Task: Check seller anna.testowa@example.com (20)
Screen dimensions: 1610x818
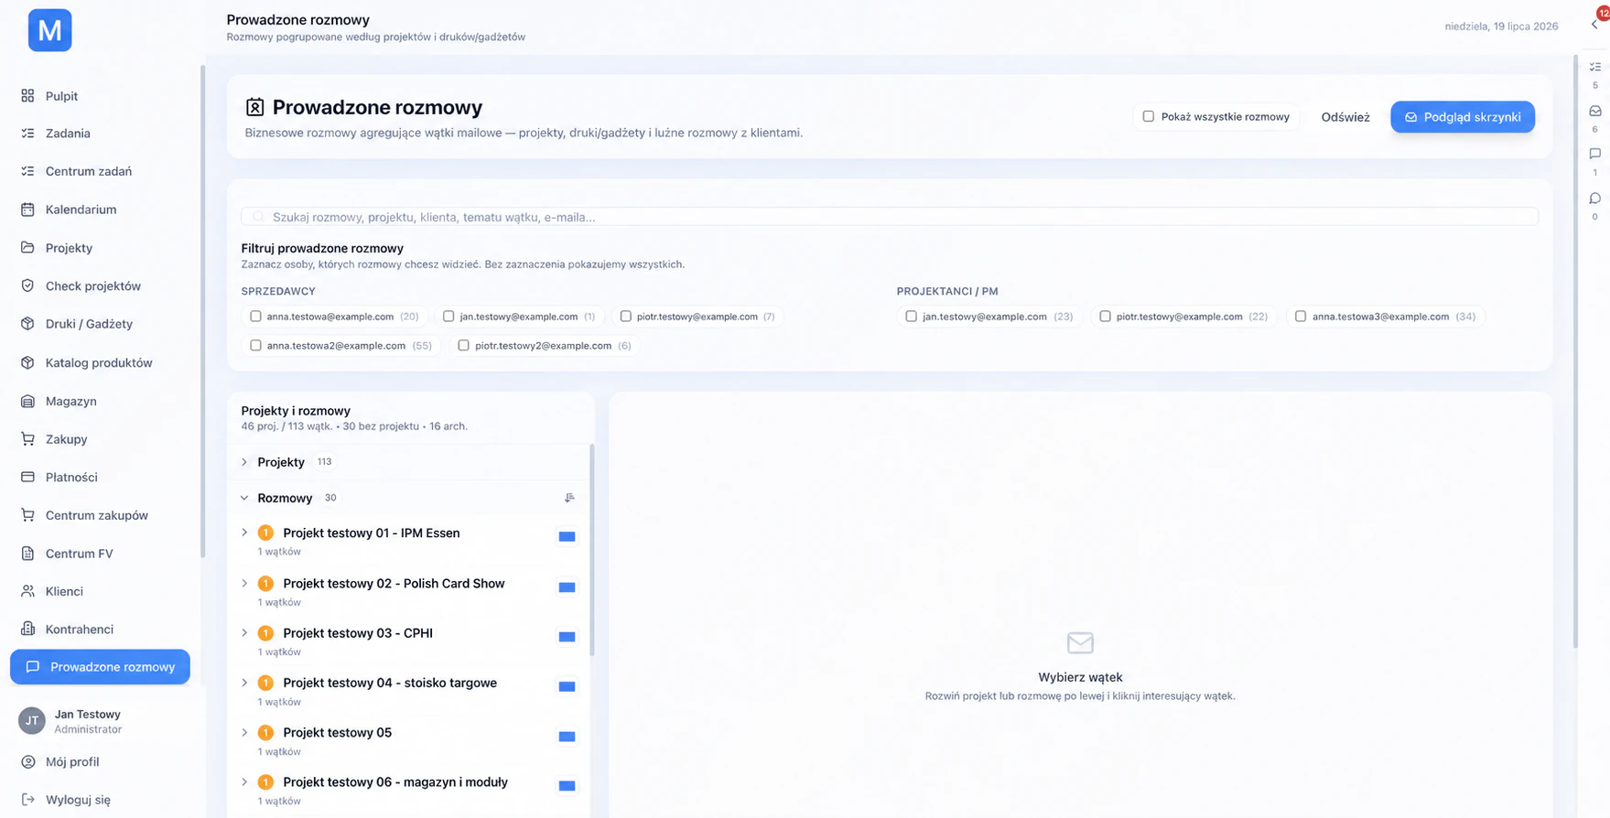Action: click(255, 317)
